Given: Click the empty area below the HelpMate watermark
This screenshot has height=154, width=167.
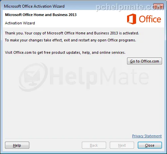Looking at the screenshot, I should click(x=83, y=111).
